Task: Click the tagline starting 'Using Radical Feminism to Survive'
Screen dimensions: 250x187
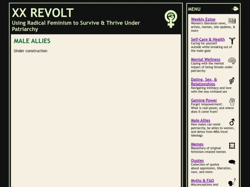Action: point(76,26)
